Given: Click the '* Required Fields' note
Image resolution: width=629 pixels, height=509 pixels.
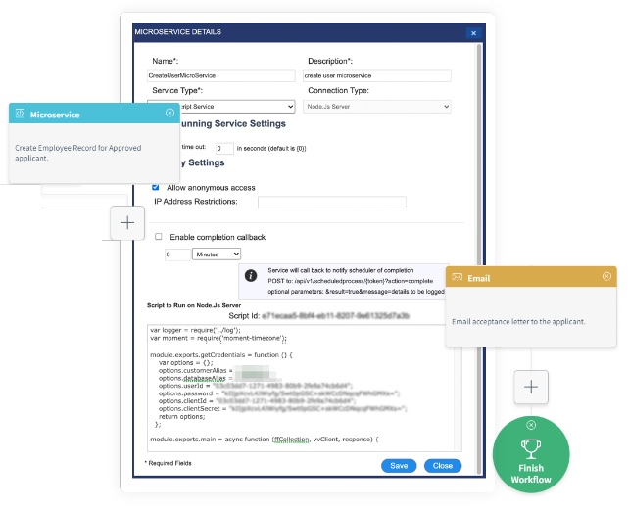Looking at the screenshot, I should (169, 463).
